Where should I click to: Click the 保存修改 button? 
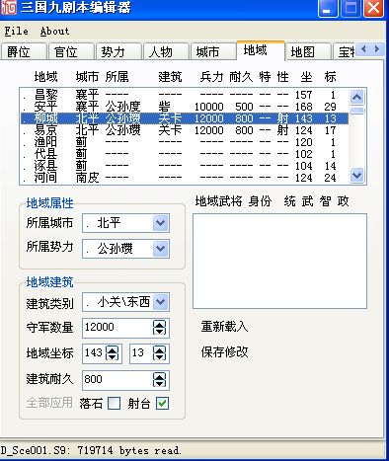(x=224, y=352)
